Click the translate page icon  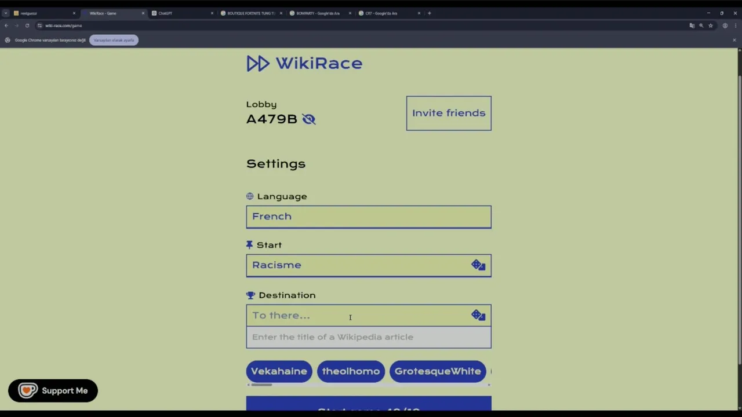point(692,25)
